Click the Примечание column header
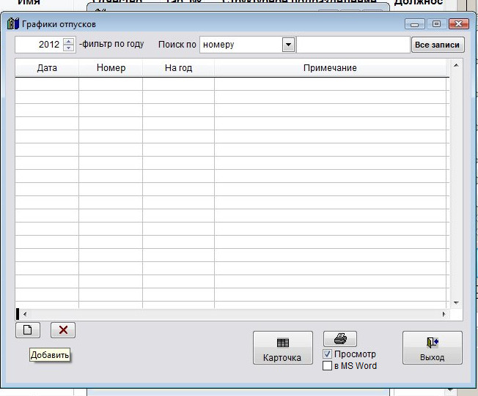Screen dimensions: 478x396 click(330, 67)
